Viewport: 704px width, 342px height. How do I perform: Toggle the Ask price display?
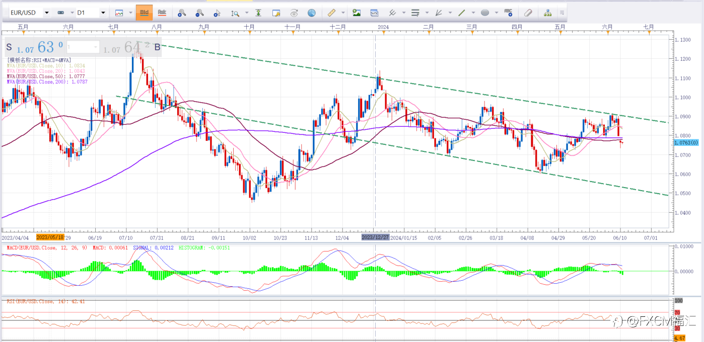click(162, 13)
